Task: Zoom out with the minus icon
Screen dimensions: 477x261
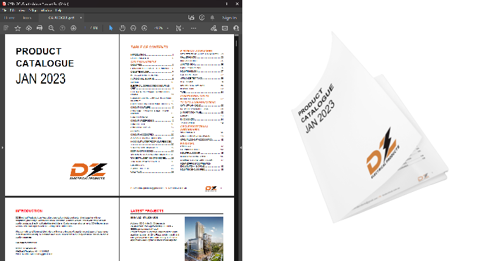Action: [x=133, y=29]
